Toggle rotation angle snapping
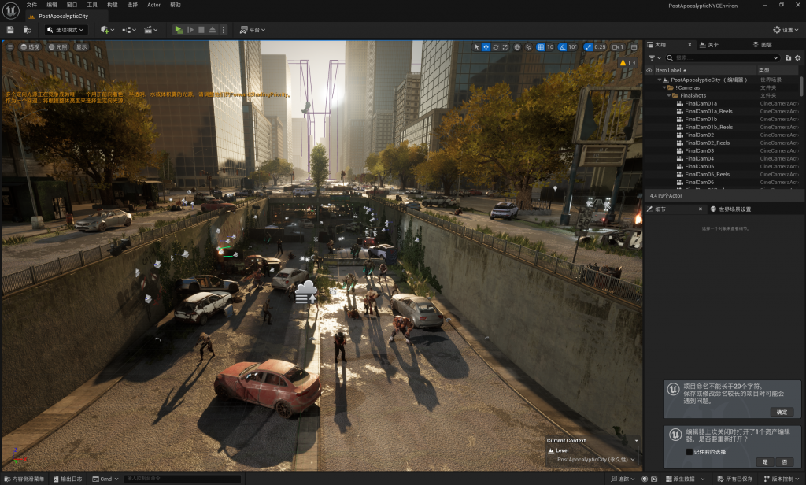This screenshot has height=485, width=806. [x=562, y=46]
